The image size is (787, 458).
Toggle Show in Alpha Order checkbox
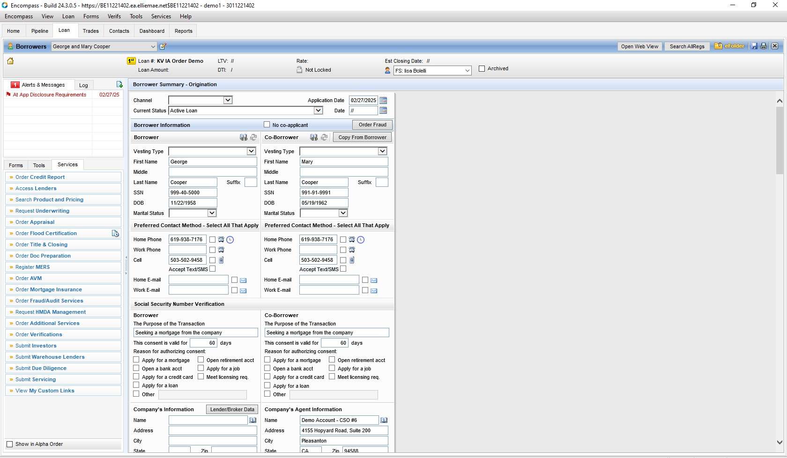(10, 444)
